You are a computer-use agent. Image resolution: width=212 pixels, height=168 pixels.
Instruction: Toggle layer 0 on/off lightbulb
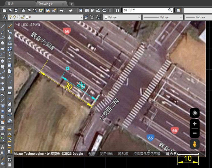(x=11, y=17)
